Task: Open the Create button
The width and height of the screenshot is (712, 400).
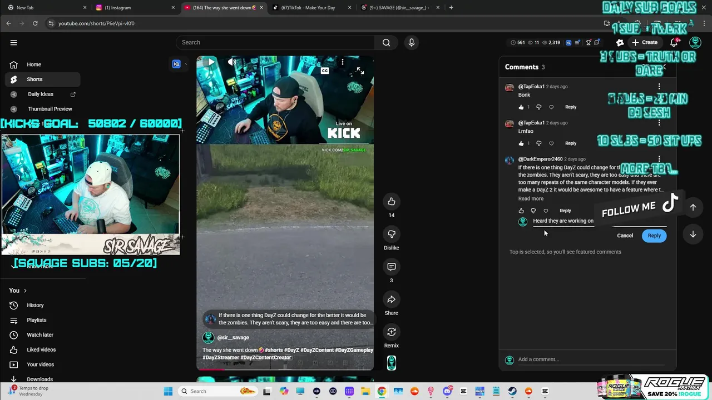Action: point(645,42)
